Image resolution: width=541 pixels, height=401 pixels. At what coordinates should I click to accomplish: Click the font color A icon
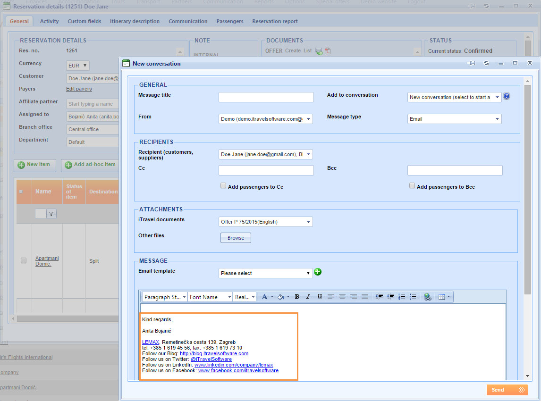tap(264, 297)
